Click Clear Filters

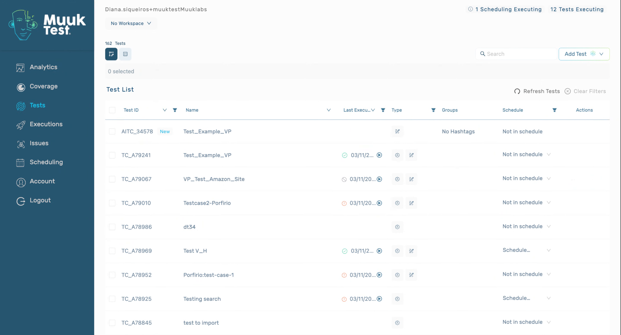pyautogui.click(x=585, y=91)
